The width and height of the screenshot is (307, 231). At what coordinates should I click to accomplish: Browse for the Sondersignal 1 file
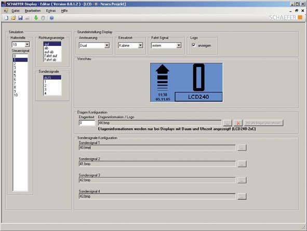click(242, 148)
